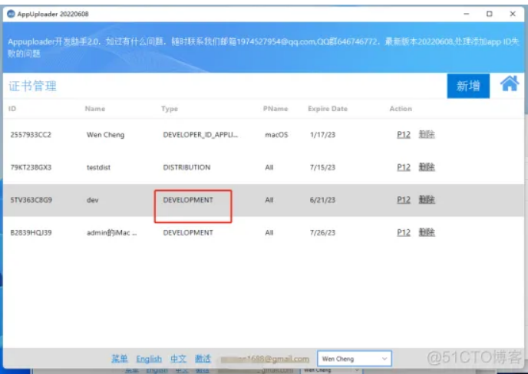Select certificate ID 2557933CC2
The width and height of the screenshot is (528, 374).
pos(31,135)
